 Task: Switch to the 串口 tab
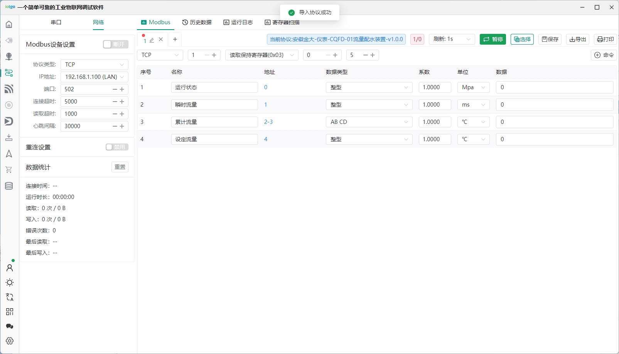[56, 22]
